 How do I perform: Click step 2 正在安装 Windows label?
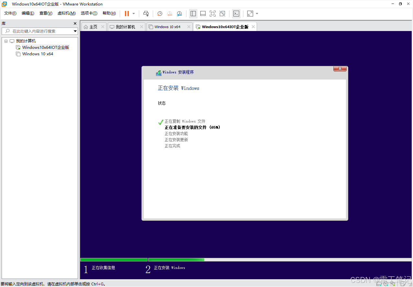169,268
